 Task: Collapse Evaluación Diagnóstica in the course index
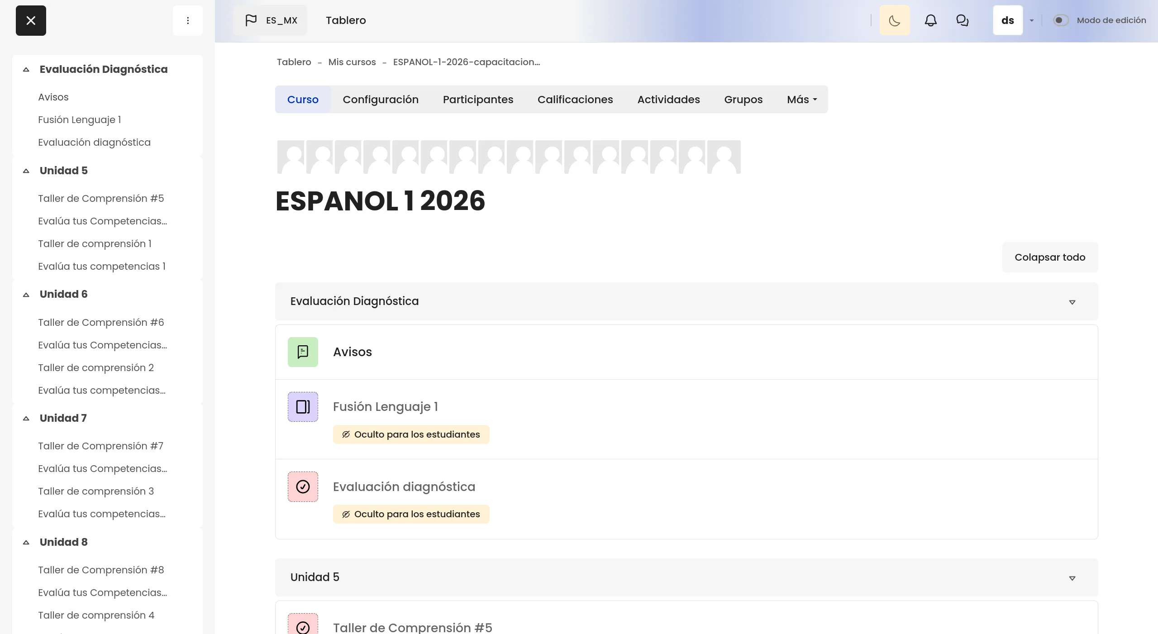tap(26, 70)
